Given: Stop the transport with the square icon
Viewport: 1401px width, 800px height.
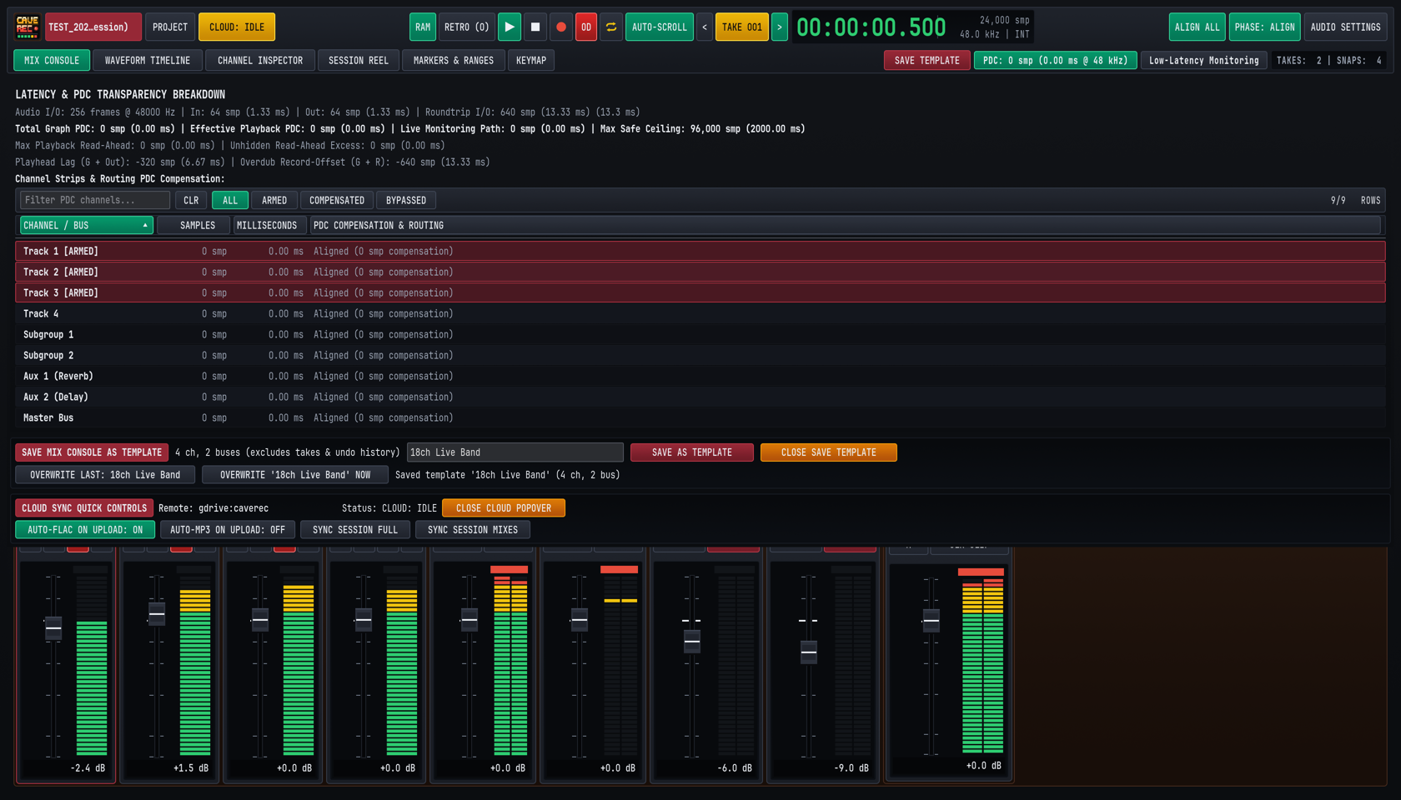Looking at the screenshot, I should pyautogui.click(x=535, y=27).
